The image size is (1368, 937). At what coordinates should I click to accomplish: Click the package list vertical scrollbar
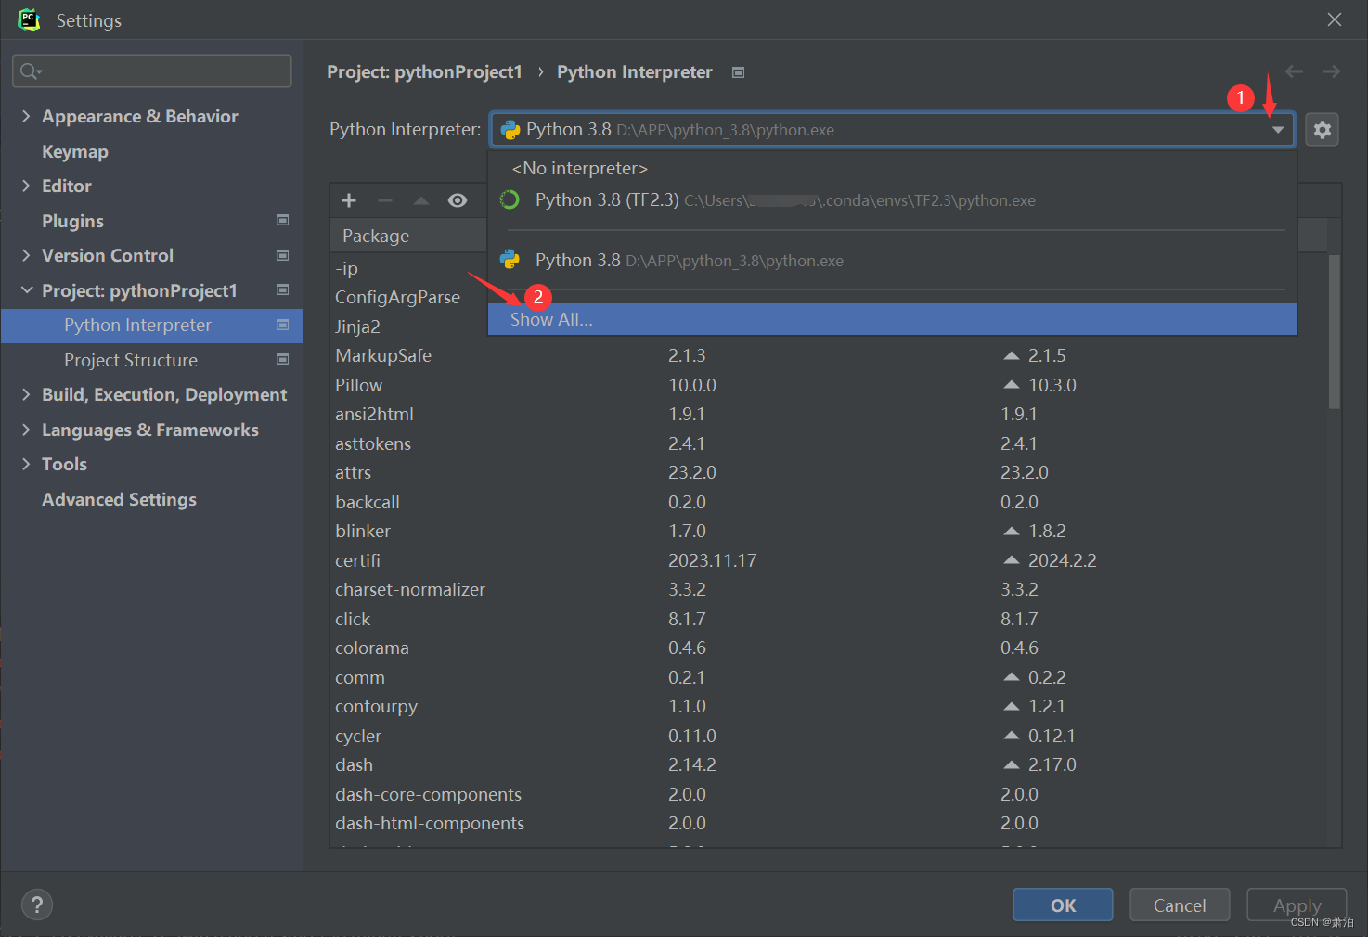tap(1334, 331)
